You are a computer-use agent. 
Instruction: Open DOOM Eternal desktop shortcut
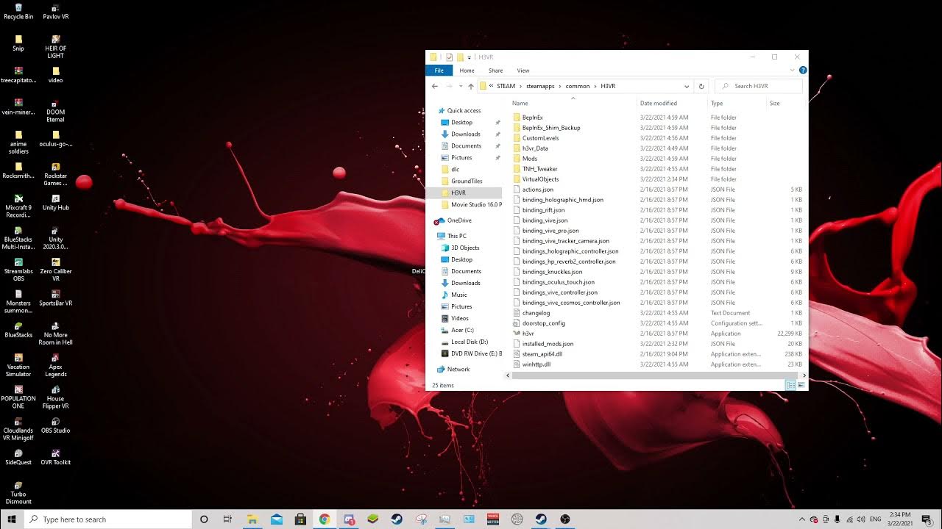55,111
